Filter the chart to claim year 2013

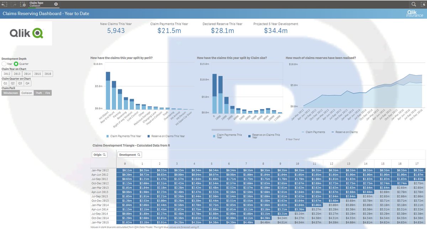(17, 74)
